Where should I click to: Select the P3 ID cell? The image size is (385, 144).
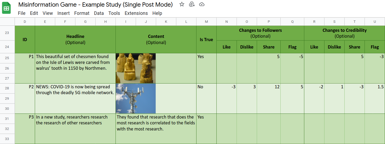[x=25, y=129]
